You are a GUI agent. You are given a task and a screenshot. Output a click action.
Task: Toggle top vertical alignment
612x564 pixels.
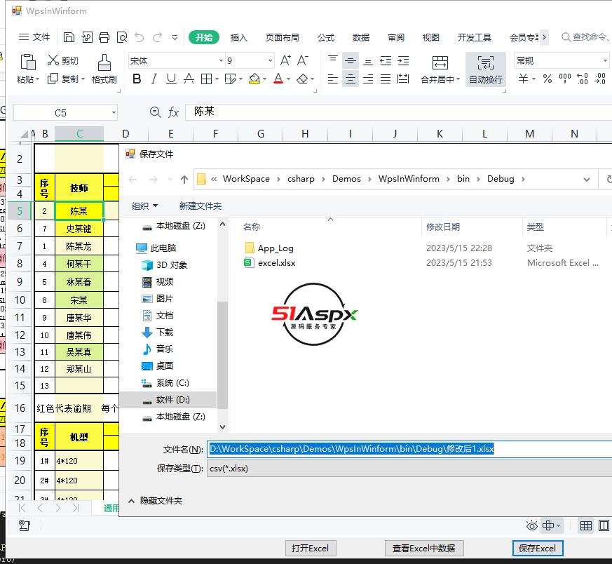tap(333, 60)
